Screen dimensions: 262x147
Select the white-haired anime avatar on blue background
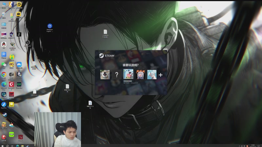coord(152,74)
